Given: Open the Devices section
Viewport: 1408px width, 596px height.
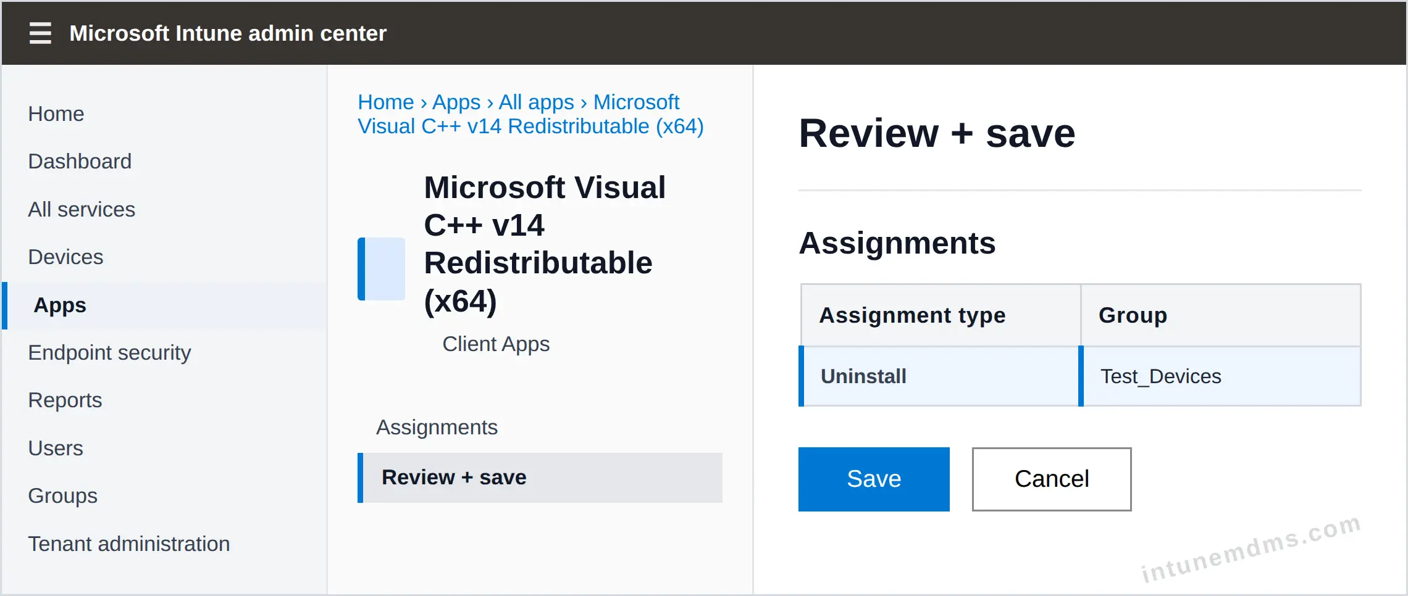Looking at the screenshot, I should [x=65, y=257].
